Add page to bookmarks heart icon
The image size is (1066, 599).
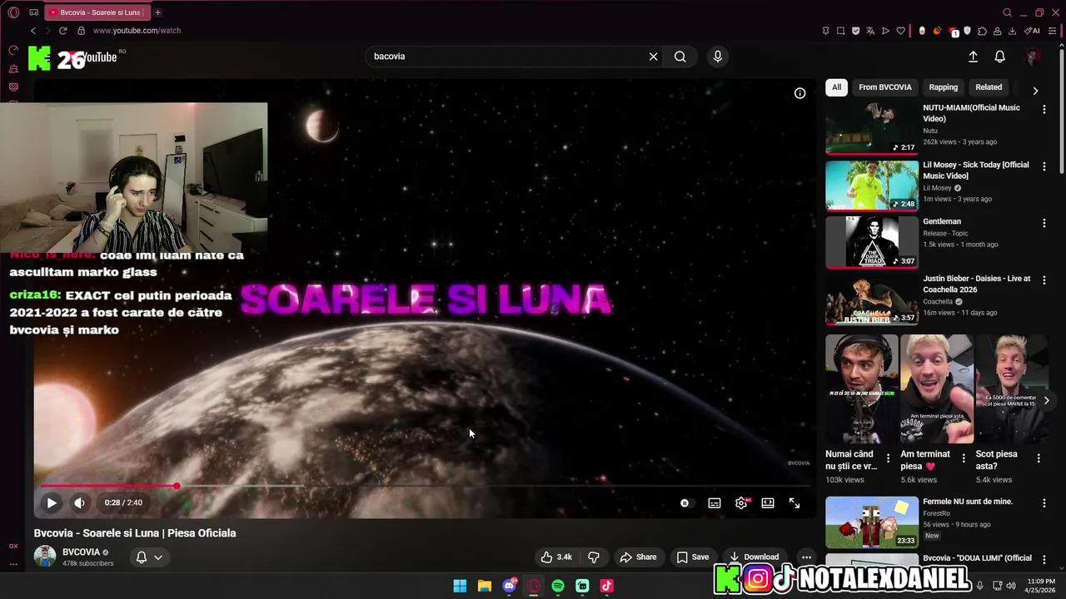coord(900,31)
